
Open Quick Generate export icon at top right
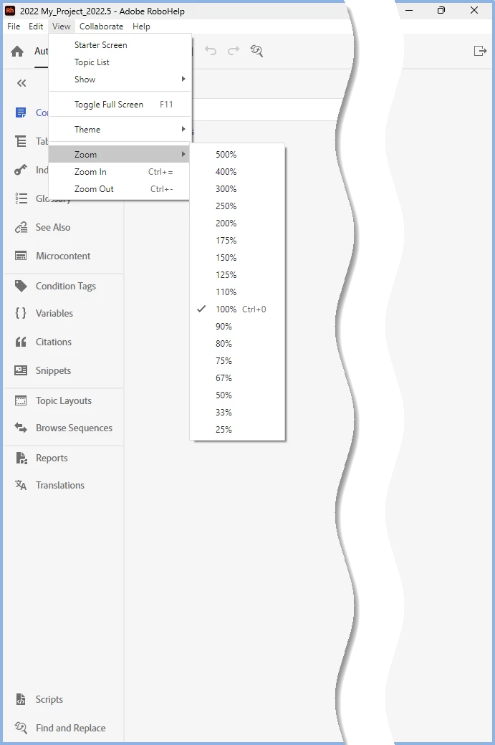(x=480, y=50)
